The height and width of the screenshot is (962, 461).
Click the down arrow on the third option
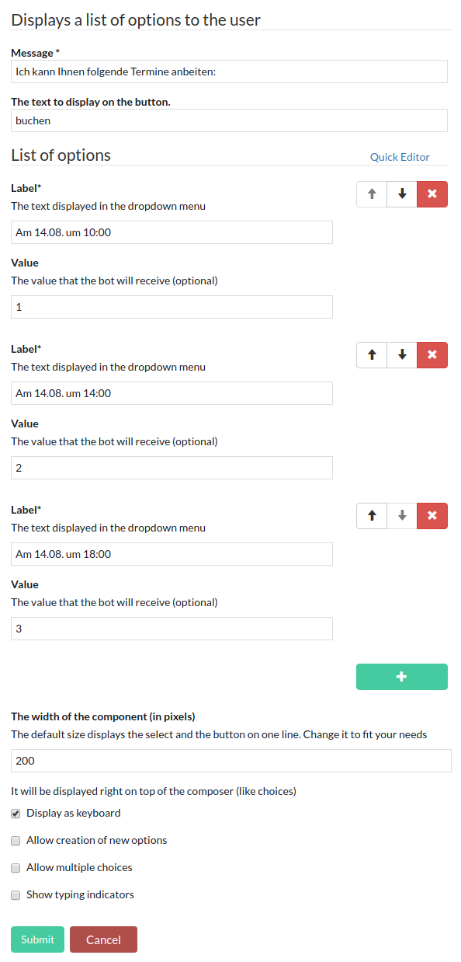coord(401,515)
